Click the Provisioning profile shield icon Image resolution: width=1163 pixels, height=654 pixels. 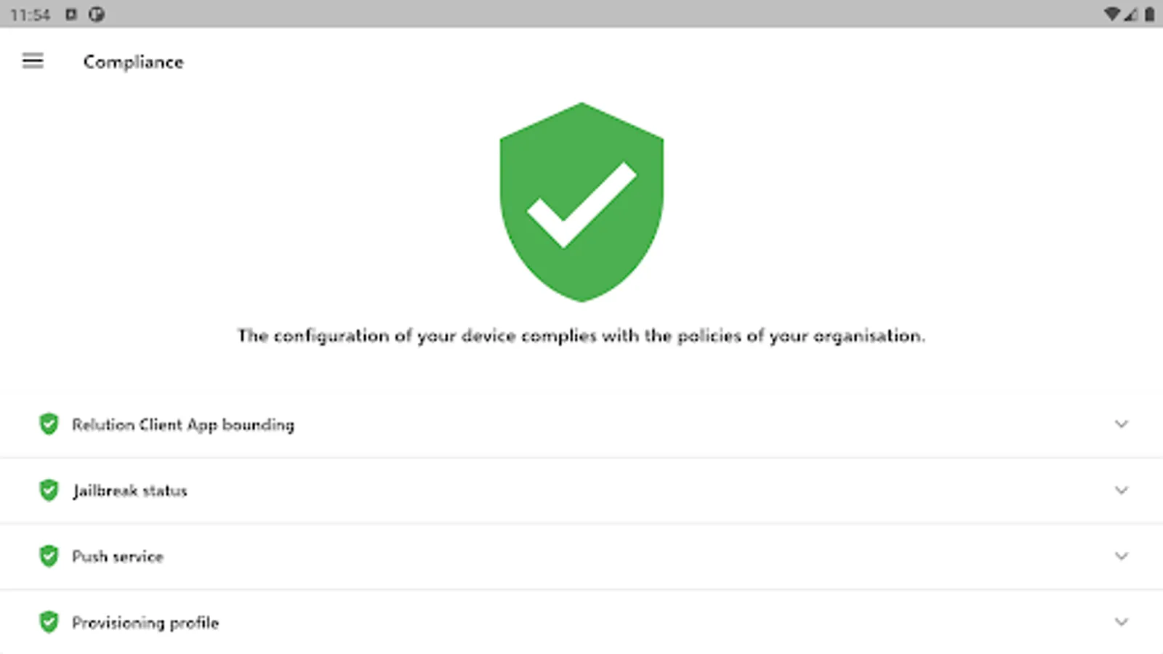point(49,622)
